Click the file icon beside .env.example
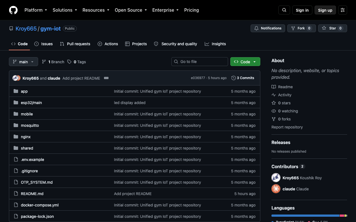Screen dimensions: 356x222 click(16, 160)
